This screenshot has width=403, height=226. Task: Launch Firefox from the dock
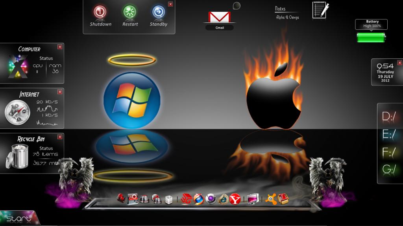pyautogui.click(x=198, y=199)
